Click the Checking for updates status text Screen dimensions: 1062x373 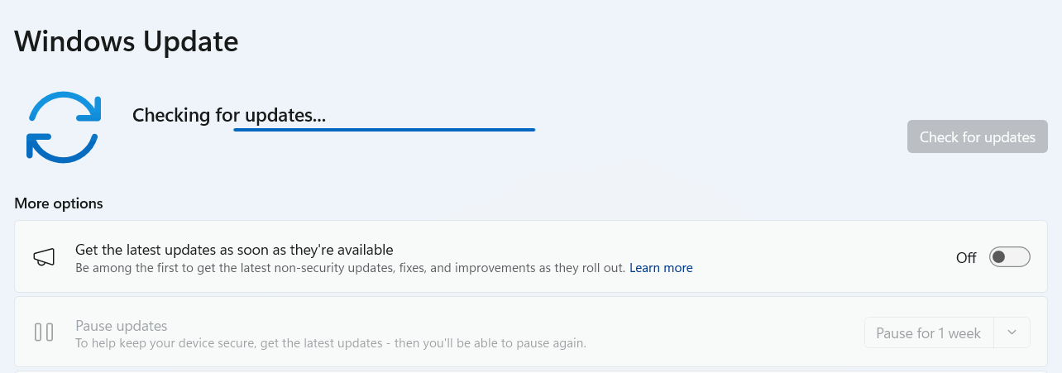pos(229,115)
